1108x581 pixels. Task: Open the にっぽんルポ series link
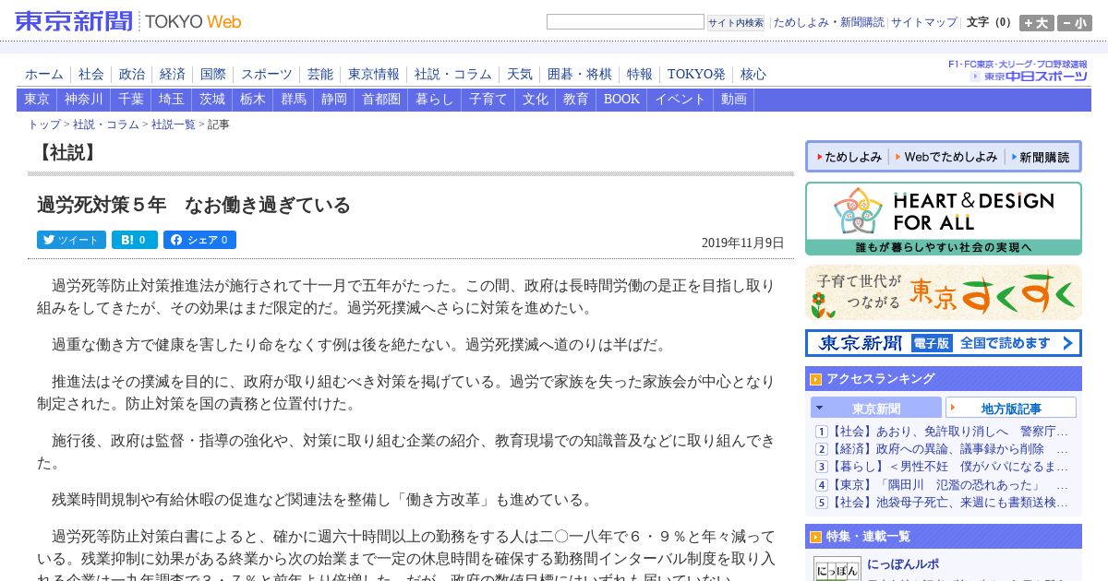point(903,563)
